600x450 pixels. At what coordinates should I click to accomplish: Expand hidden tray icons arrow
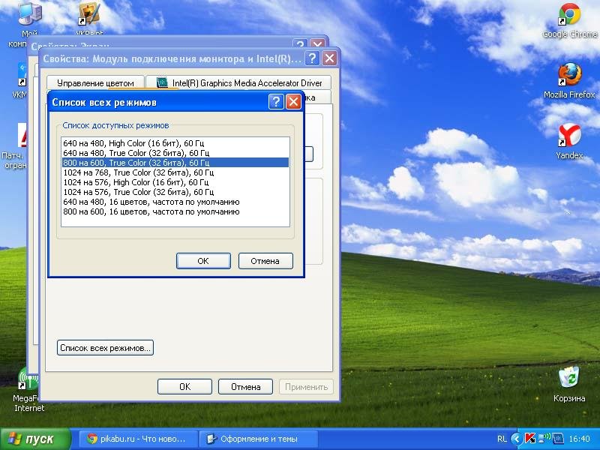click(517, 439)
